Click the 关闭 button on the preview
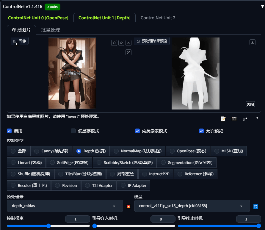Image resolution: width=265 pixels, height=230 pixels. pos(250,104)
